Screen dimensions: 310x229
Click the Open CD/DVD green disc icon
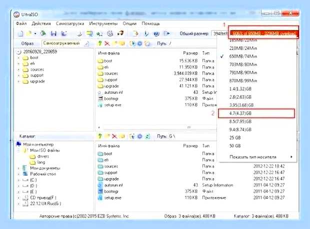coord(43,34)
